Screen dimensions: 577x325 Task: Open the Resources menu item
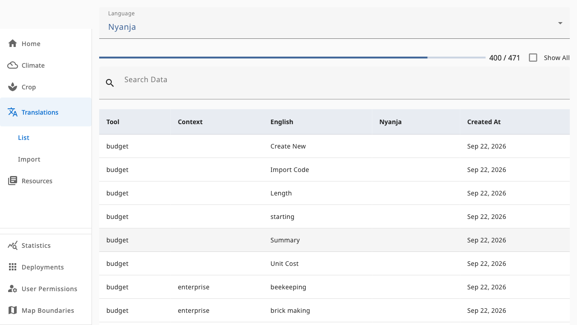(x=46, y=181)
